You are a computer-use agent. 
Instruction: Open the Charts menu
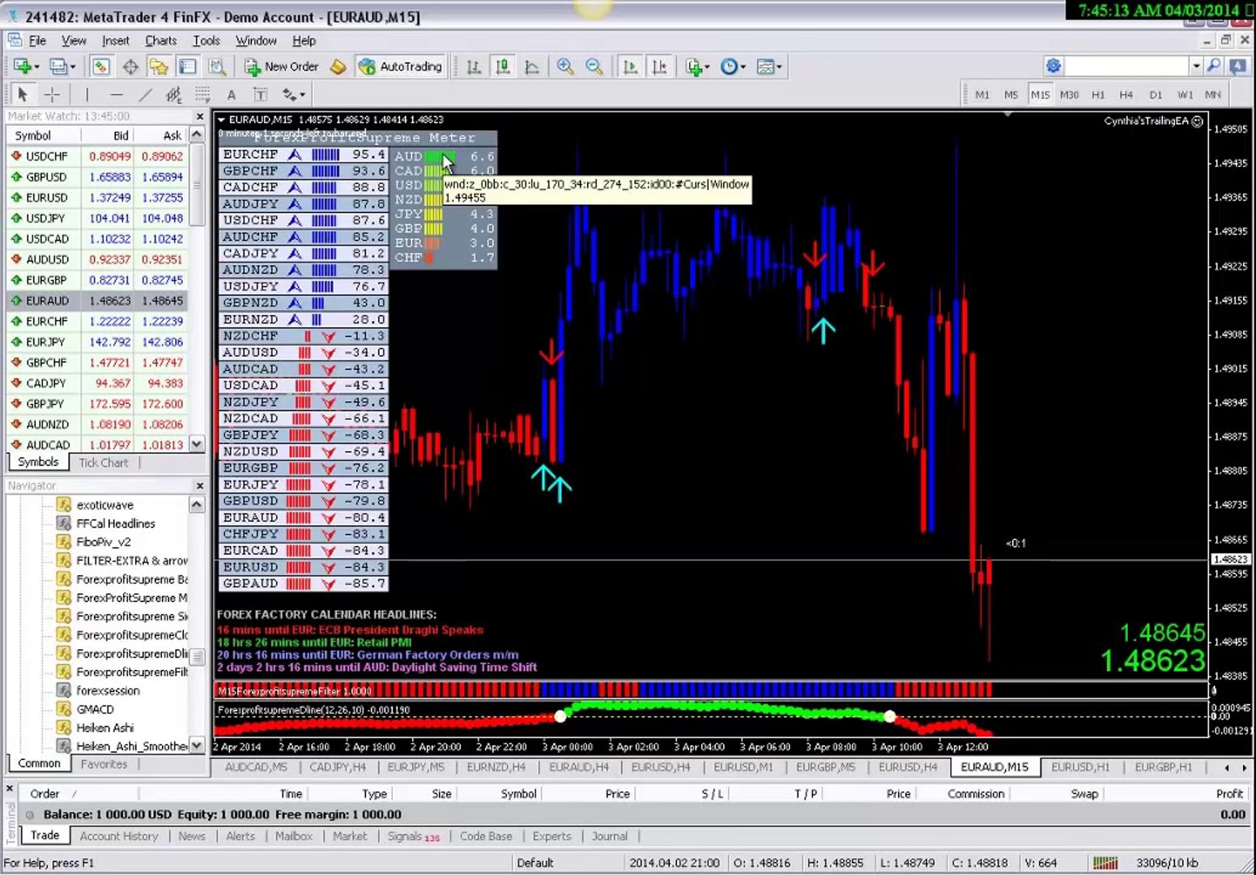[x=160, y=41]
